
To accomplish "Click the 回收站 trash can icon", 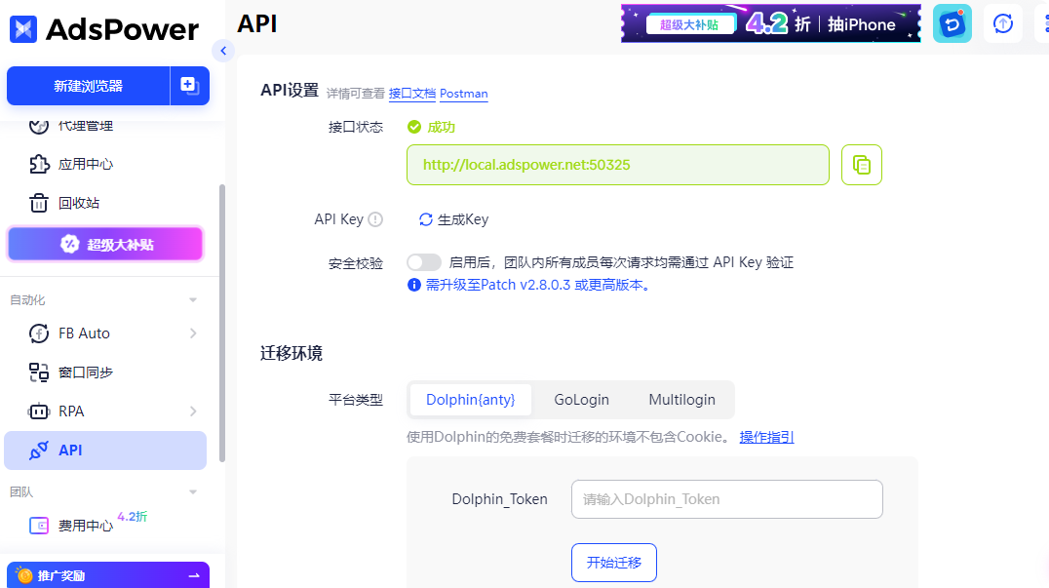I will click(39, 203).
